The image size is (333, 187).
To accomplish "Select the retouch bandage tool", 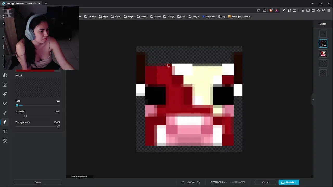I will (5, 113).
